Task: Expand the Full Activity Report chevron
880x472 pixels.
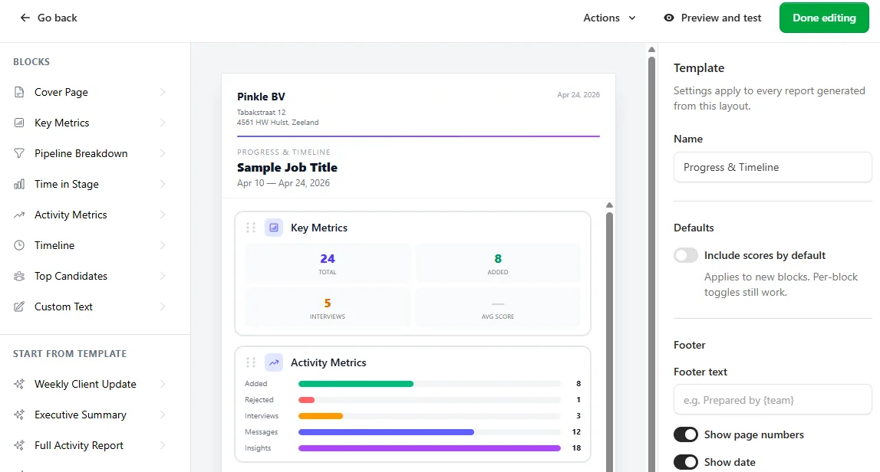Action: [162, 445]
